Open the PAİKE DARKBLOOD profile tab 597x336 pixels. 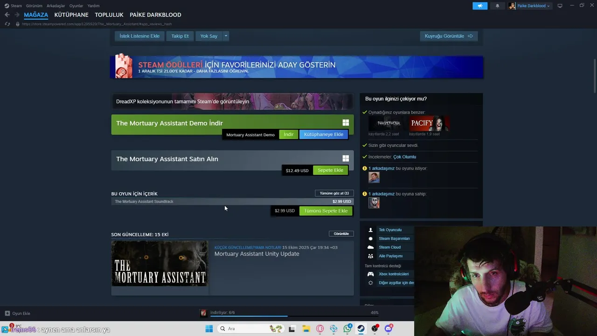click(155, 15)
